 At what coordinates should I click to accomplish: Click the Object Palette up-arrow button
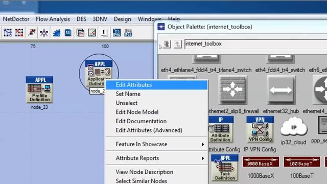(178, 44)
